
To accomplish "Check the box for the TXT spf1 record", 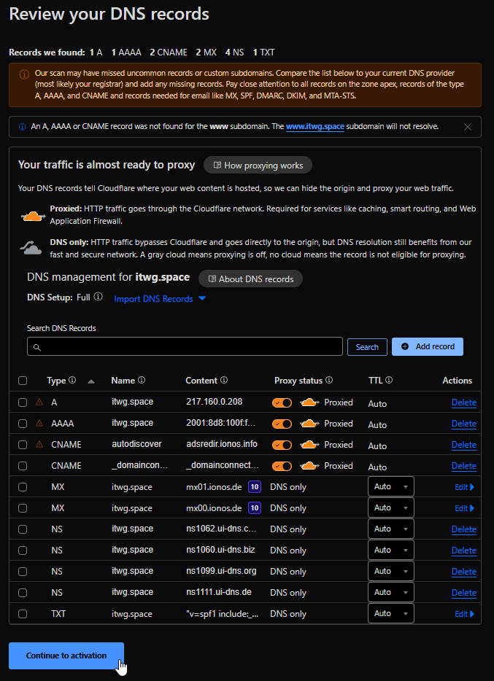I will point(23,614).
